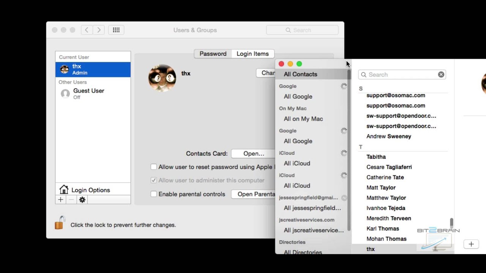Select thx user in Current User list
This screenshot has width=486, height=273.
[x=93, y=69]
